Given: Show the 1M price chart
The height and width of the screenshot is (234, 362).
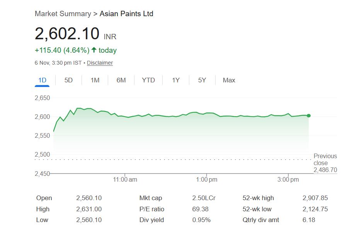Looking at the screenshot, I should coord(95,80).
